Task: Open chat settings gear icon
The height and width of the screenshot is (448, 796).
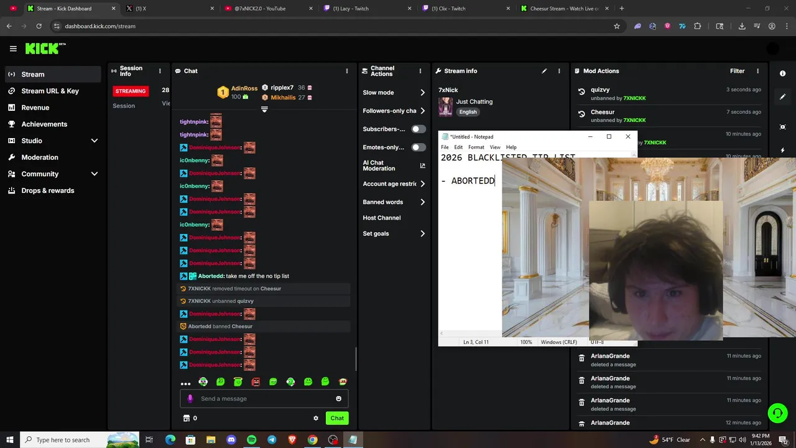Action: (x=316, y=418)
